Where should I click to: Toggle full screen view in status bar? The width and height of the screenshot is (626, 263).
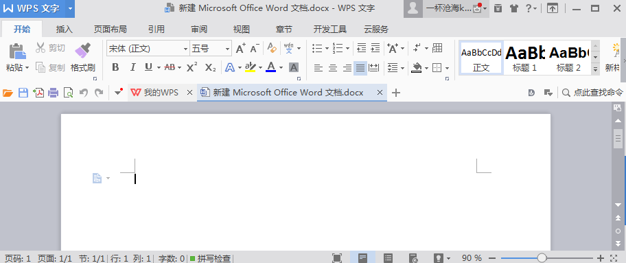point(337,258)
